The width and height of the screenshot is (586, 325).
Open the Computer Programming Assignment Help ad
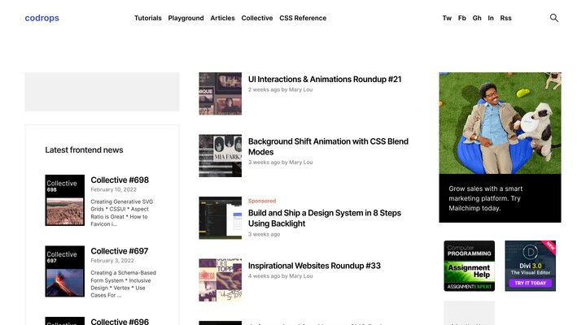(x=469, y=266)
